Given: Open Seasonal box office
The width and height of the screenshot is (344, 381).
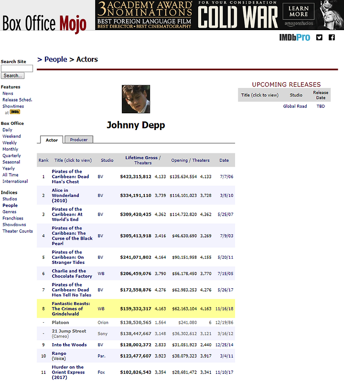Looking at the screenshot, I should (x=11, y=162).
